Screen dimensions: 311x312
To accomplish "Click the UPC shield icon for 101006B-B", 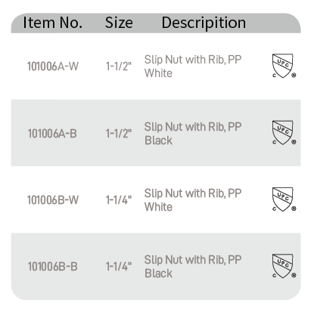I will [284, 266].
